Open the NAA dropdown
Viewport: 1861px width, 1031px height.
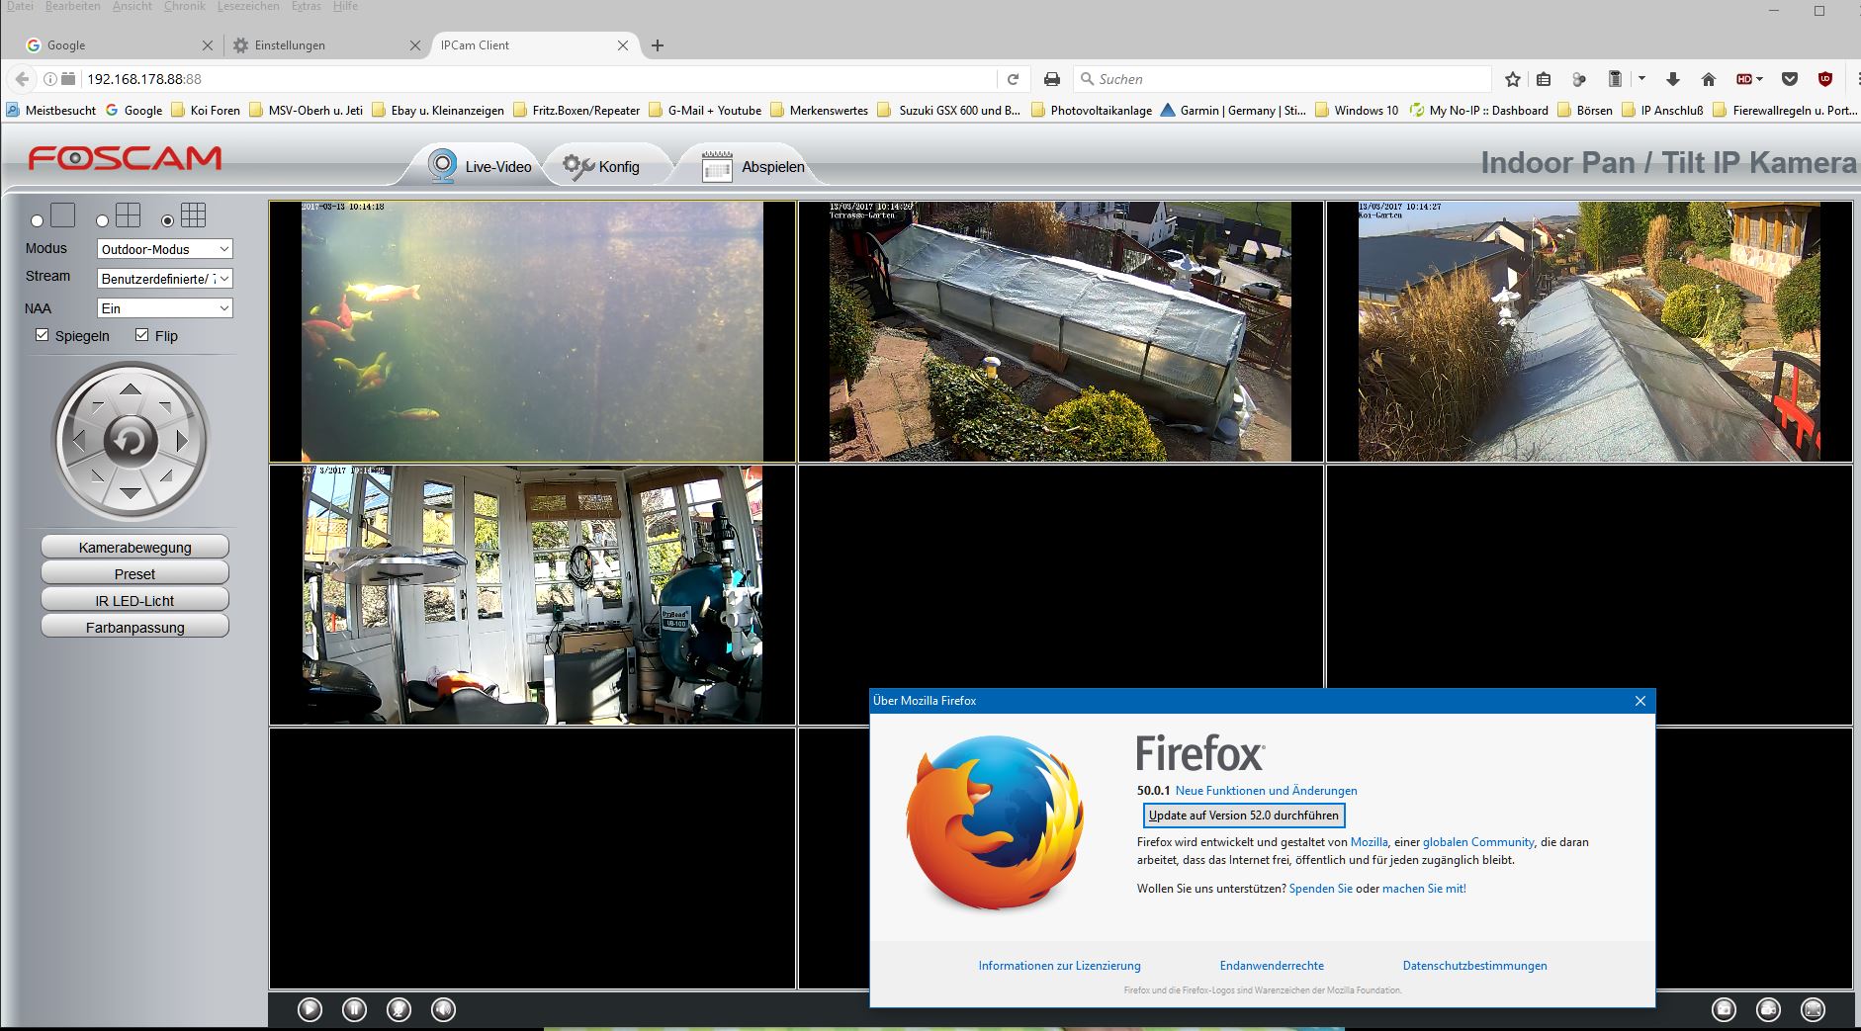tap(165, 308)
